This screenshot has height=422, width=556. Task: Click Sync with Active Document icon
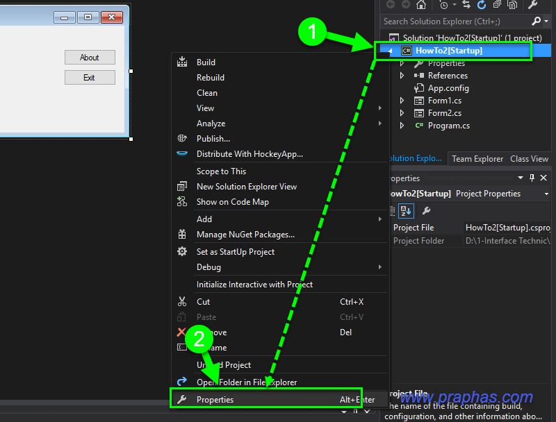466,4
